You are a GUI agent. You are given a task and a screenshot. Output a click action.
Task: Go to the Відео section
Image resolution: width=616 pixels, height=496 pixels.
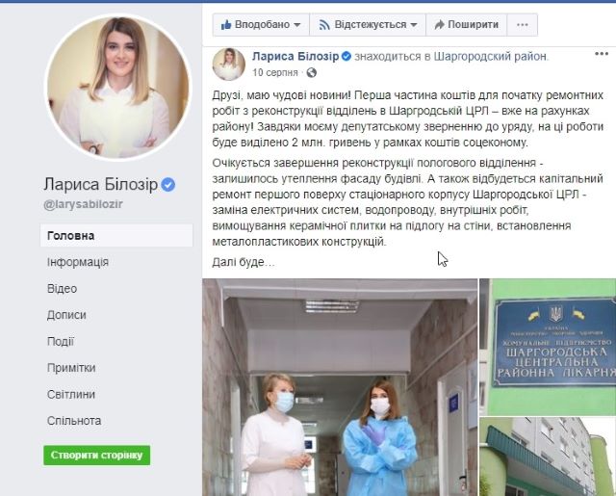tap(62, 289)
